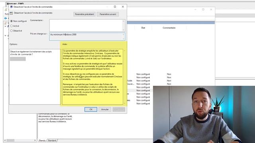Close the background editor window

(211, 10)
